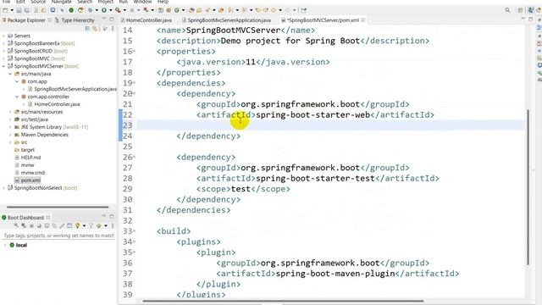The image size is (542, 305).
Task: Click the Boot Dashboard view tab
Action: click(25, 218)
